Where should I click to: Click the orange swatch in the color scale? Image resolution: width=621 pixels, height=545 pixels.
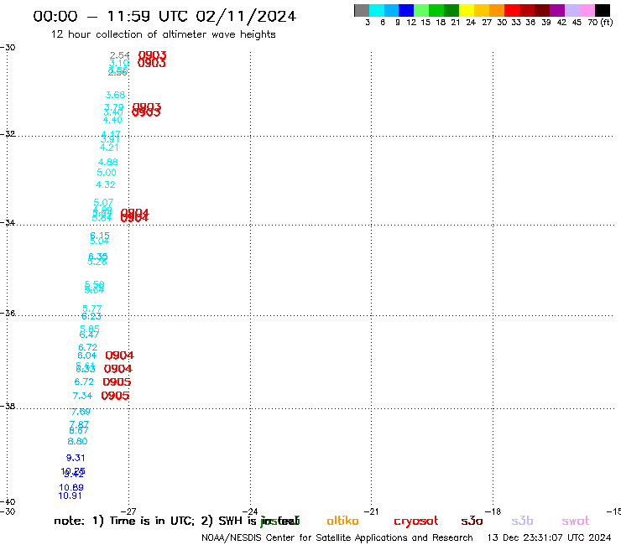tap(497, 10)
